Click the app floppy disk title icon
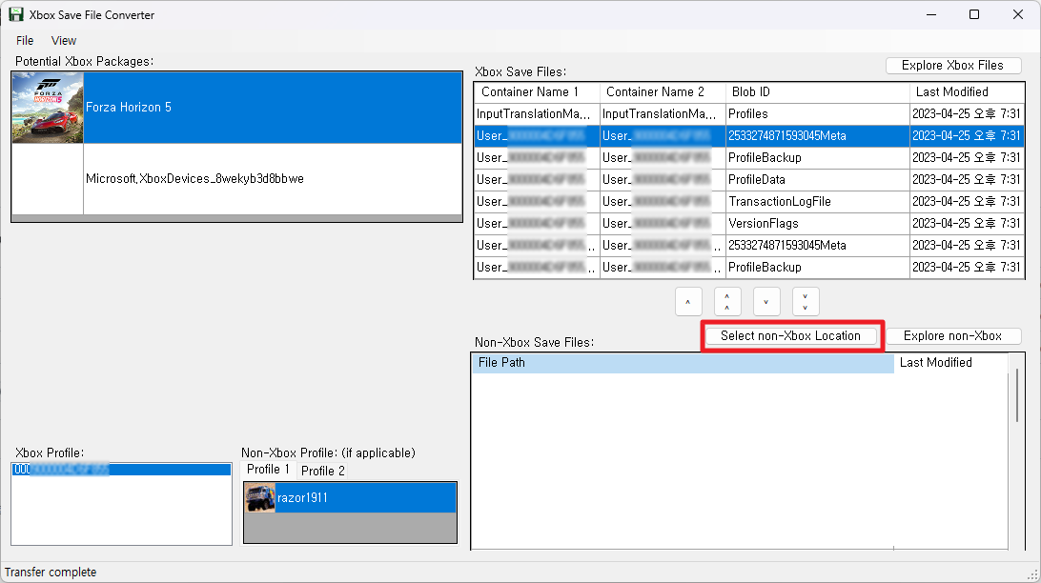 click(x=16, y=14)
